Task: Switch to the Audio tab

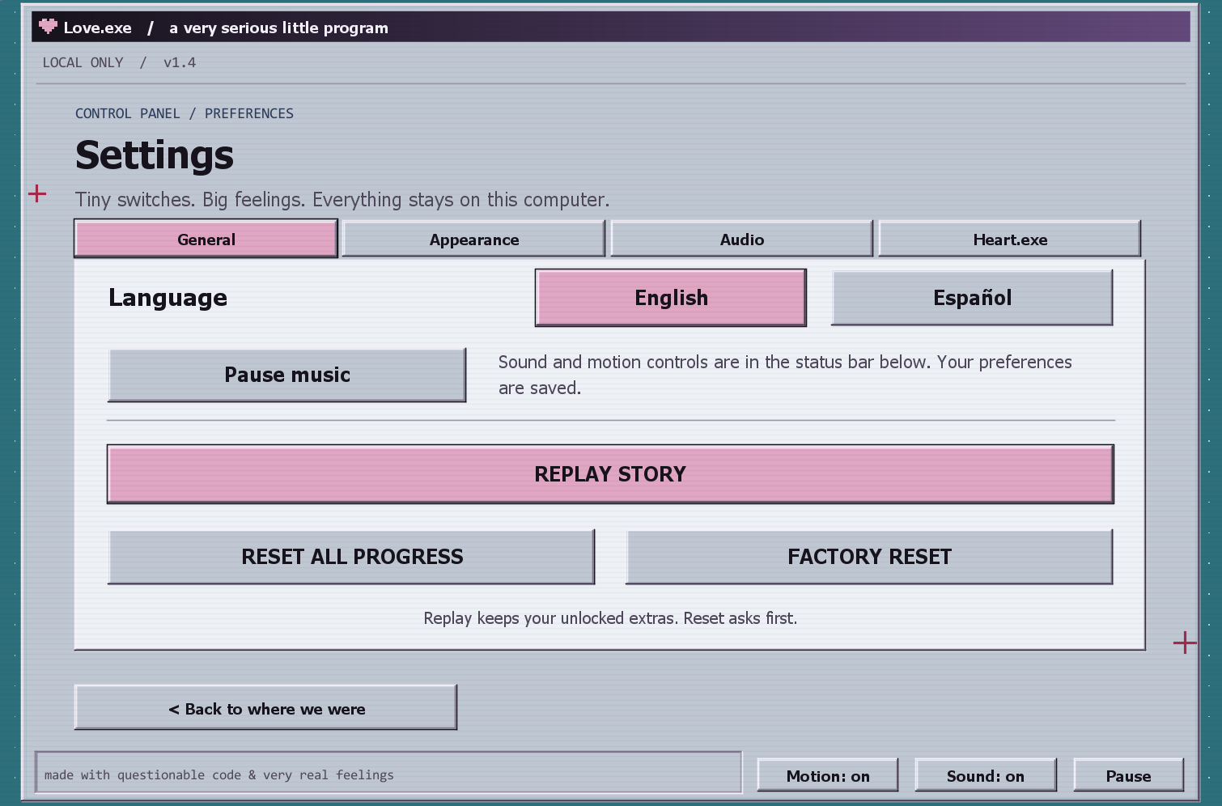Action: (742, 240)
